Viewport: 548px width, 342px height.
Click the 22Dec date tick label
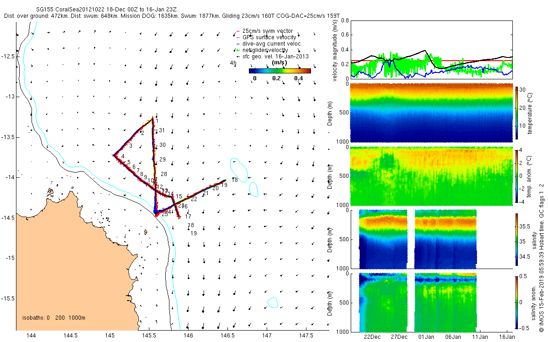click(372, 337)
